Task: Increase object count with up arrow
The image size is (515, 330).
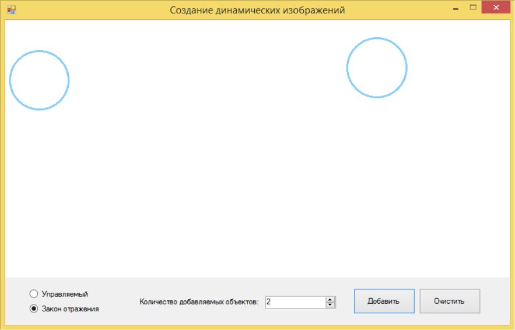Action: (330, 299)
